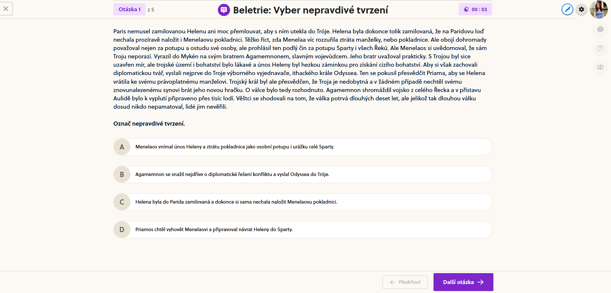Choose answer C about Helena
This screenshot has width=611, height=293.
(x=236, y=202)
